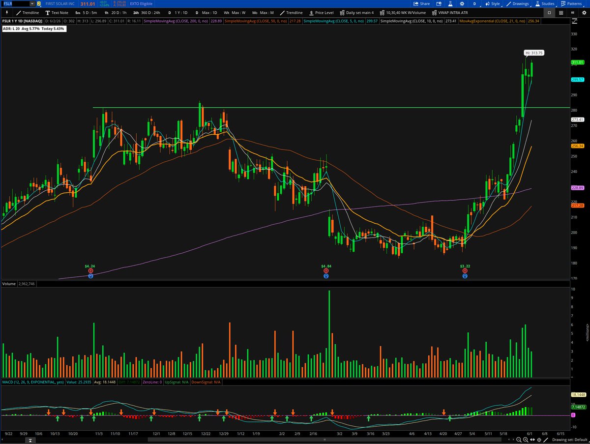Click the 311.01 last price axis tag

pyautogui.click(x=577, y=62)
